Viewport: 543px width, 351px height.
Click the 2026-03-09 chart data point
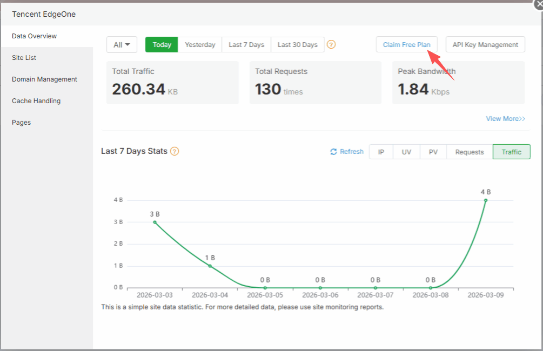486,200
